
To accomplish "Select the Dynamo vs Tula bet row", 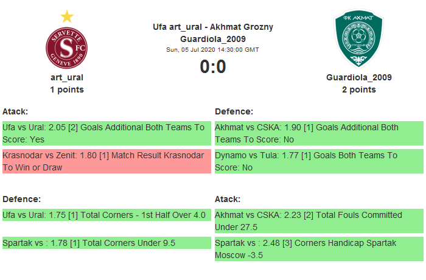I will 318,161.
